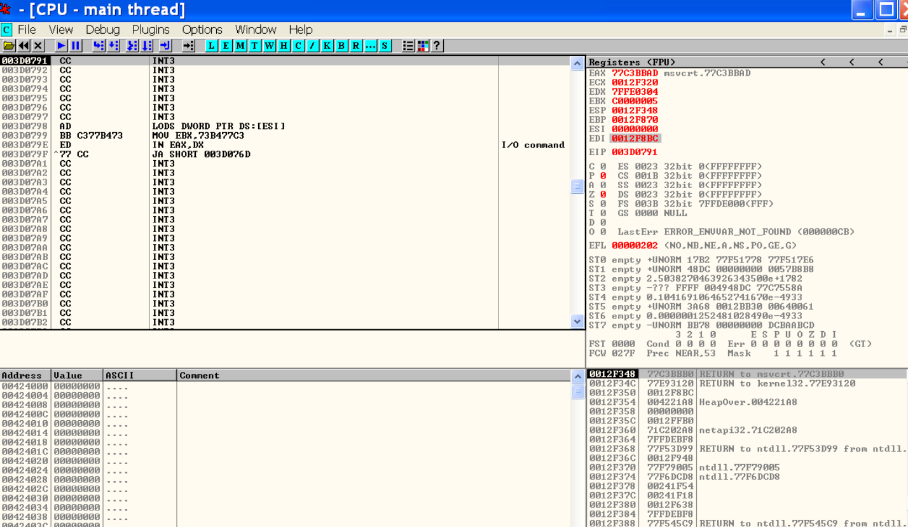The width and height of the screenshot is (908, 527).
Task: Click the Value column header in dump pane
Action: click(x=77, y=375)
